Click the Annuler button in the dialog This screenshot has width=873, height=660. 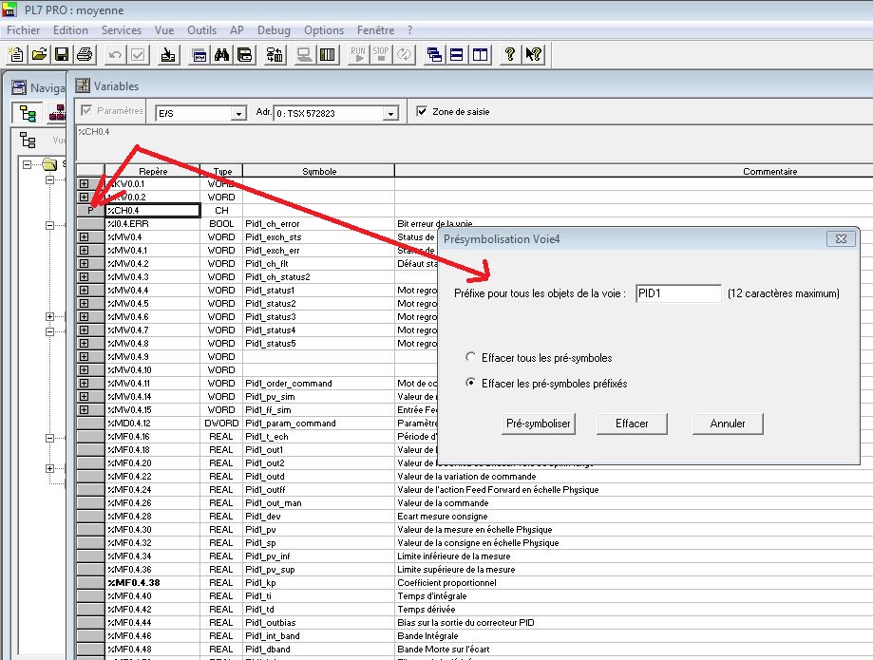728,424
